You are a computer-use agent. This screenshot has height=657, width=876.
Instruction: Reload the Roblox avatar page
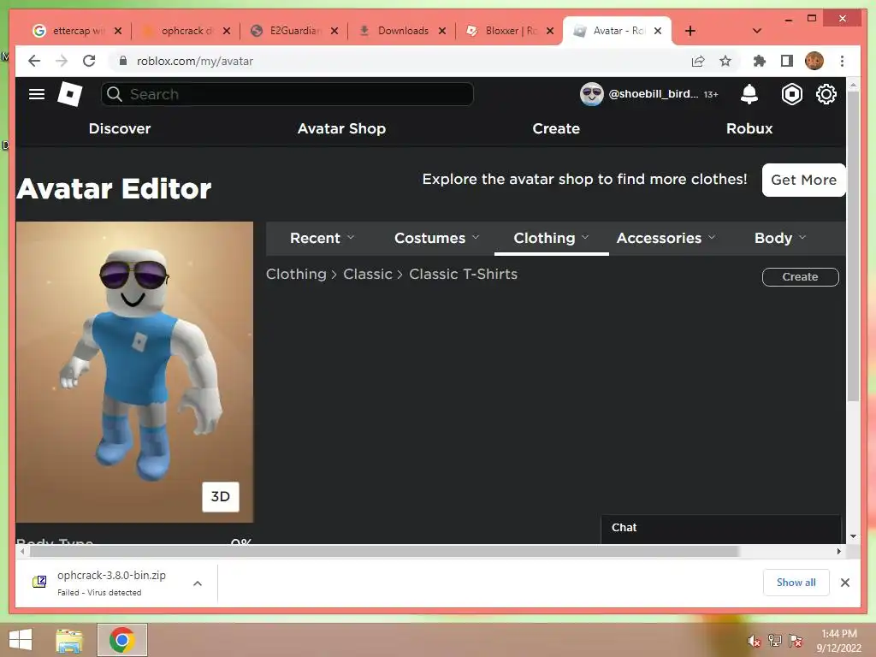[89, 61]
